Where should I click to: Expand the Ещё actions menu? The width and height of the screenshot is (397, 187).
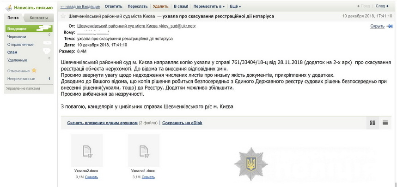(x=235, y=6)
